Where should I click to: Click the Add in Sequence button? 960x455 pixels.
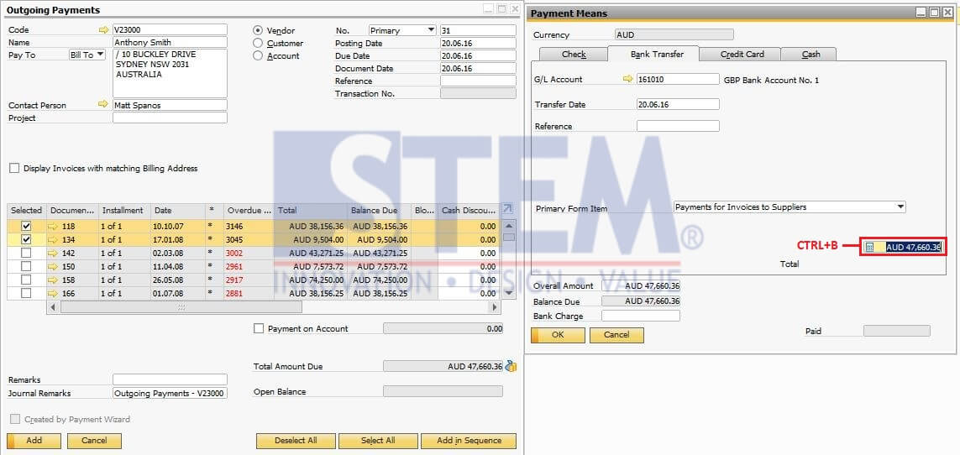pyautogui.click(x=469, y=441)
